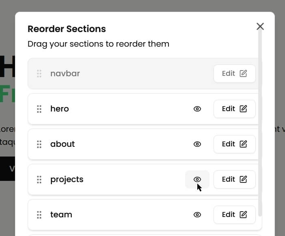Screen dimensions: 285x236
Task: Edit the navbar section
Action: point(235,73)
